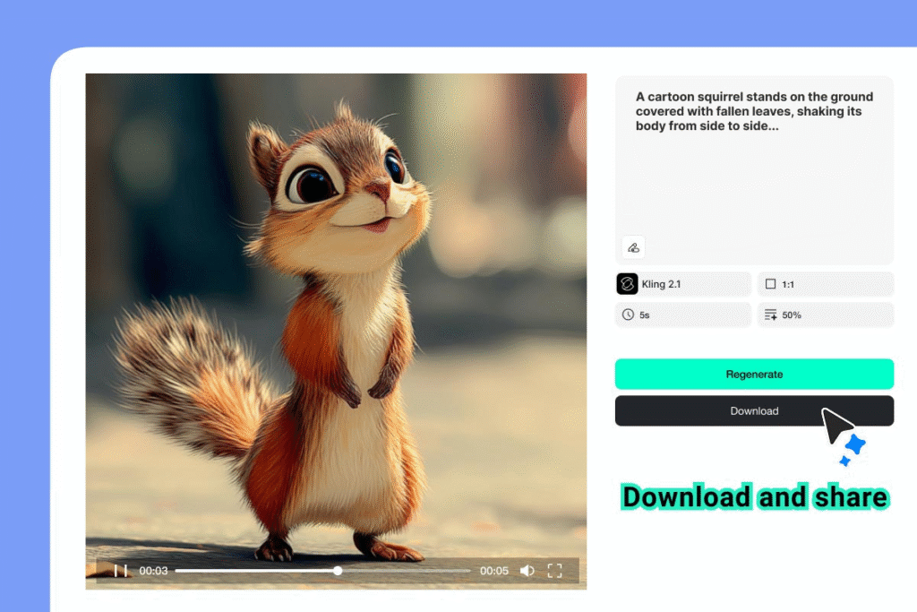Screen dimensions: 917x612
Task: Pause the squirrel video playback
Action: point(121,571)
